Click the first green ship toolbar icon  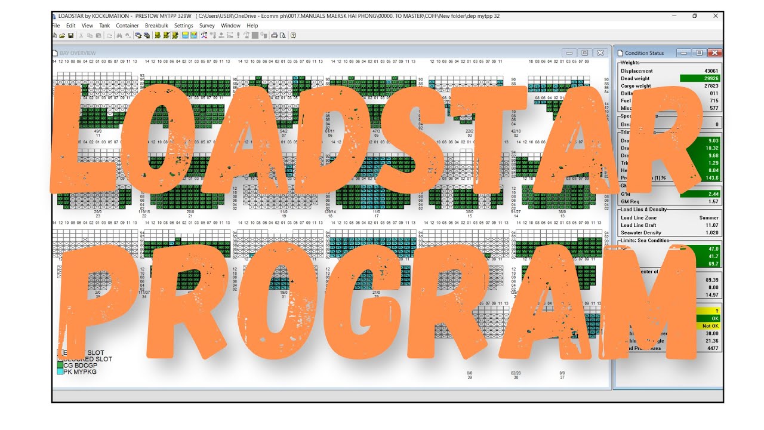158,36
